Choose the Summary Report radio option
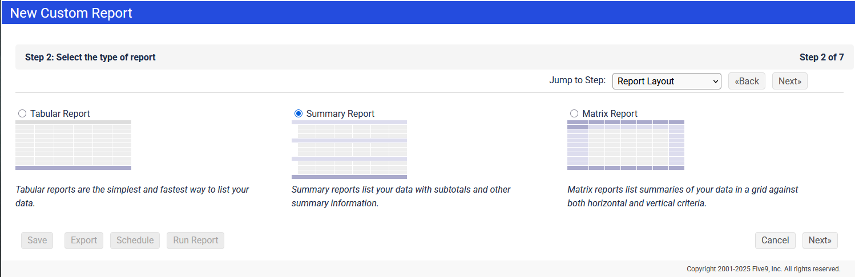The height and width of the screenshot is (277, 855). (299, 113)
